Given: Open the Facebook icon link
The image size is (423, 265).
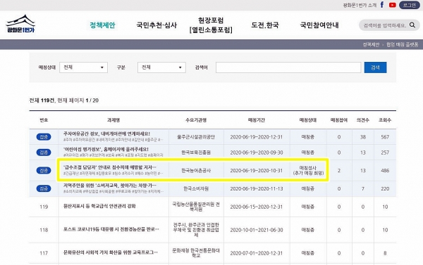Looking at the screenshot, I should coord(382,5).
